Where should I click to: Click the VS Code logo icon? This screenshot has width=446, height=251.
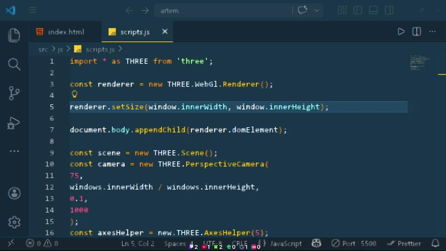pyautogui.click(x=10, y=10)
